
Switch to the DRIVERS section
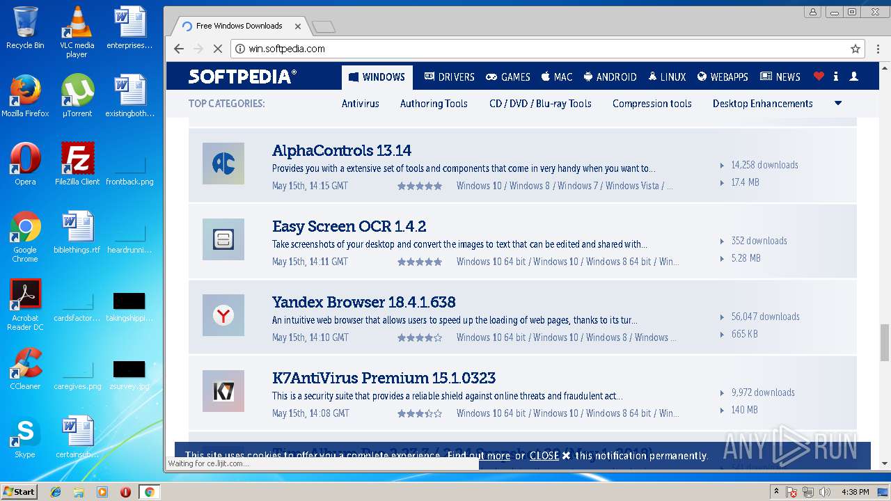[x=450, y=77]
